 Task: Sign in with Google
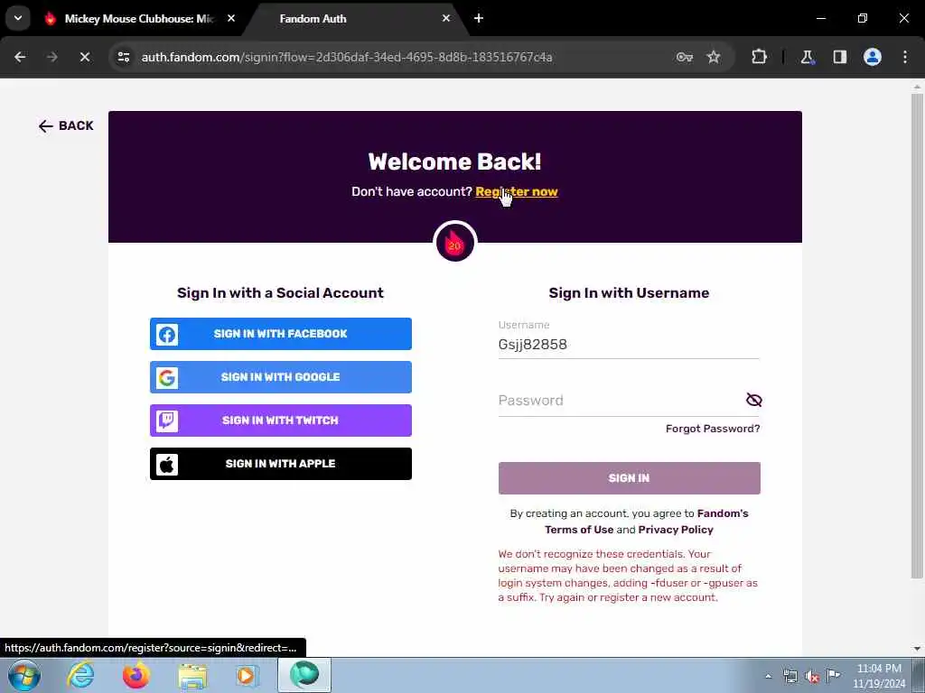click(281, 377)
